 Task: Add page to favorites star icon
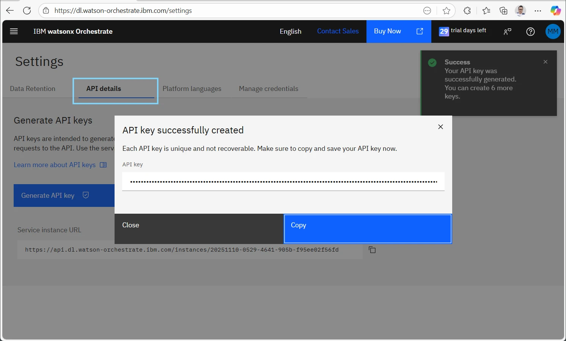(x=447, y=11)
